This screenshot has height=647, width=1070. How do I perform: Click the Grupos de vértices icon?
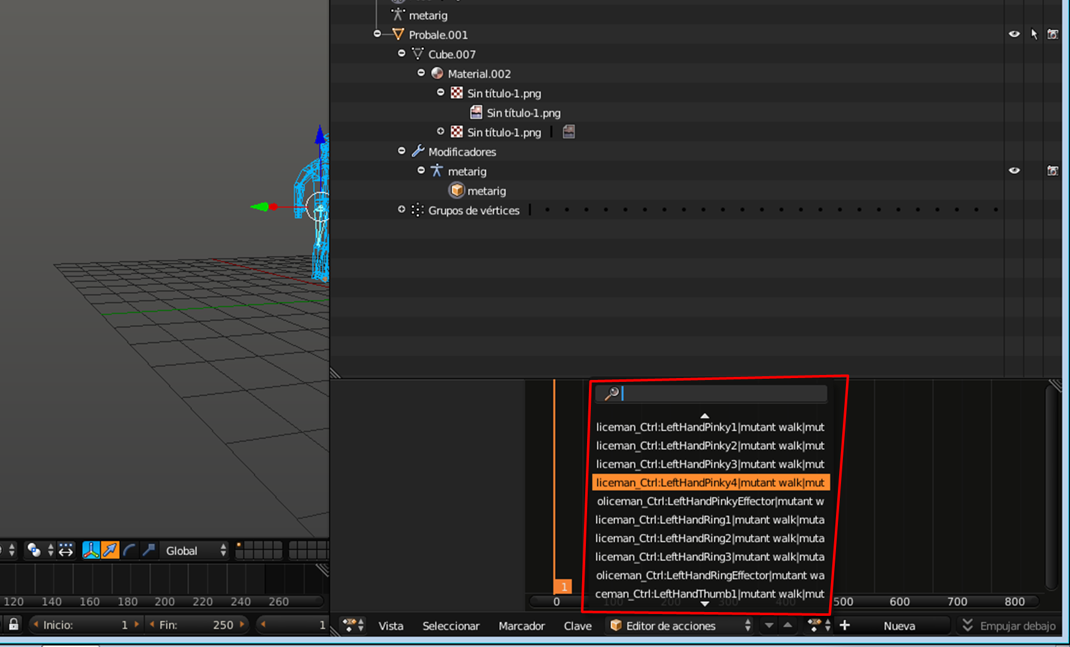coord(417,210)
